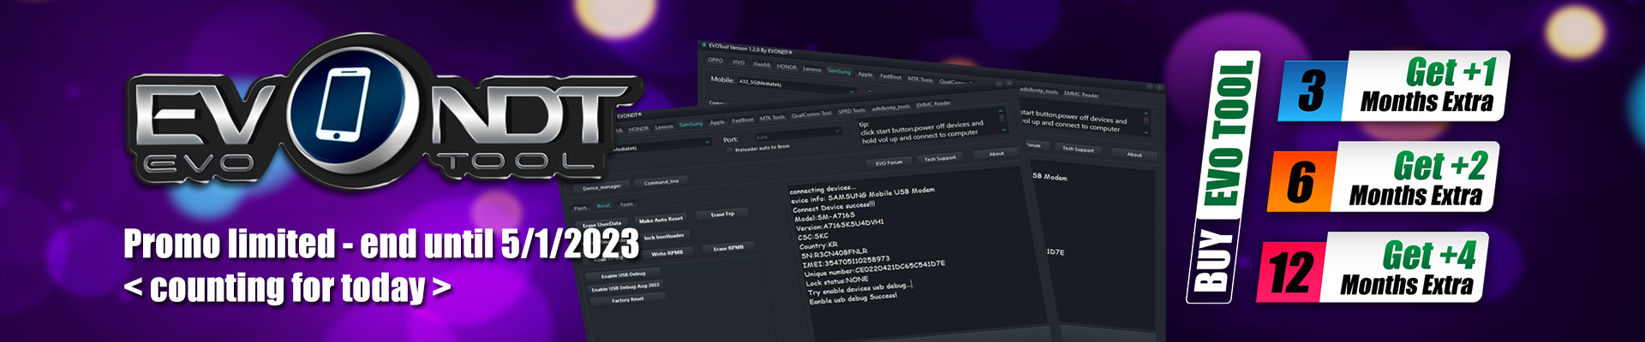Viewport: 1645px width, 342px height.
Task: Click the Erase RPMB button
Action: [x=728, y=248]
